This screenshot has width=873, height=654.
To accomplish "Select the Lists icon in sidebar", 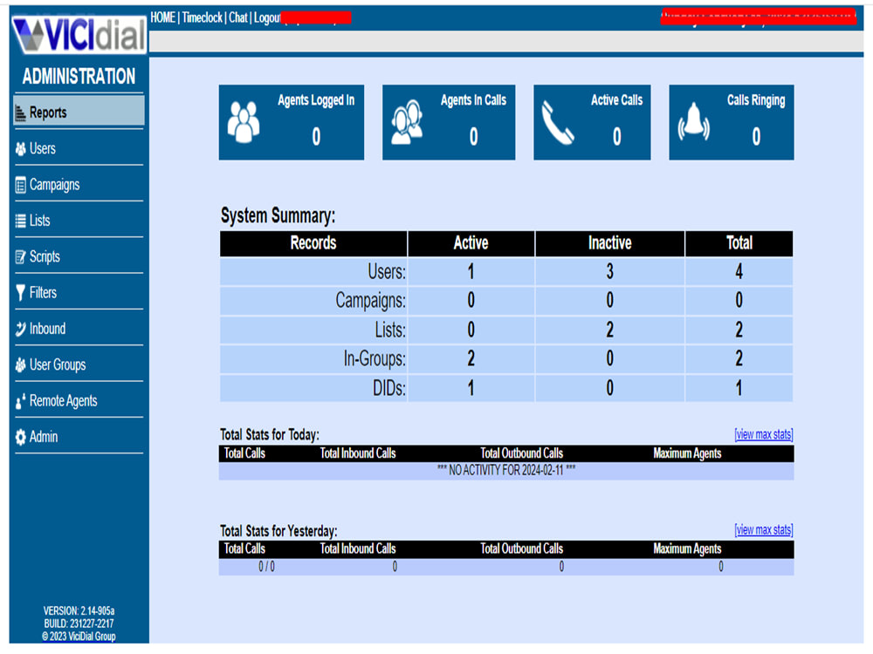I will 19,220.
